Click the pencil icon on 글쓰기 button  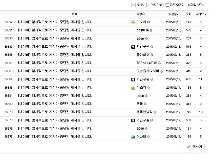coord(189,146)
